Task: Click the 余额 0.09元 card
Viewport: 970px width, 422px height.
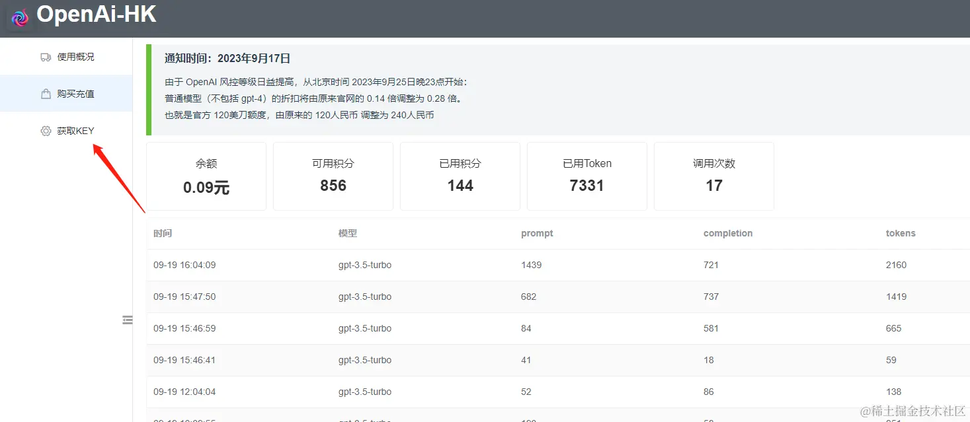Action: pyautogui.click(x=206, y=176)
